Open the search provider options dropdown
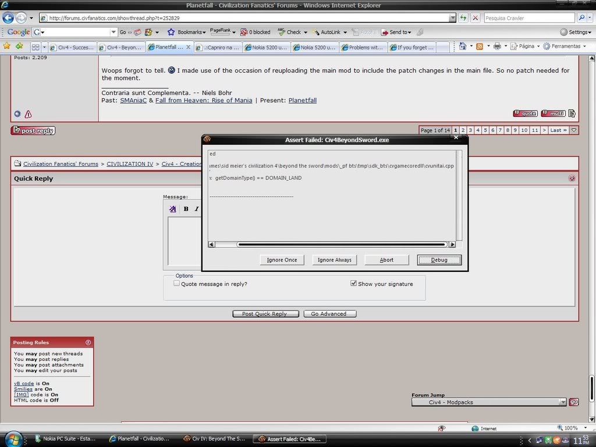The height and width of the screenshot is (447, 596). pyautogui.click(x=590, y=17)
